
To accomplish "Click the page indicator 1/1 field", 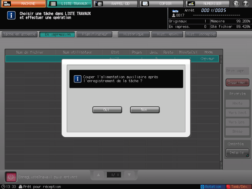I will tap(114, 175).
